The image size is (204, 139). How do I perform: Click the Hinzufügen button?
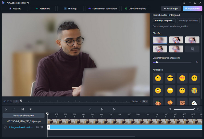(171, 9)
